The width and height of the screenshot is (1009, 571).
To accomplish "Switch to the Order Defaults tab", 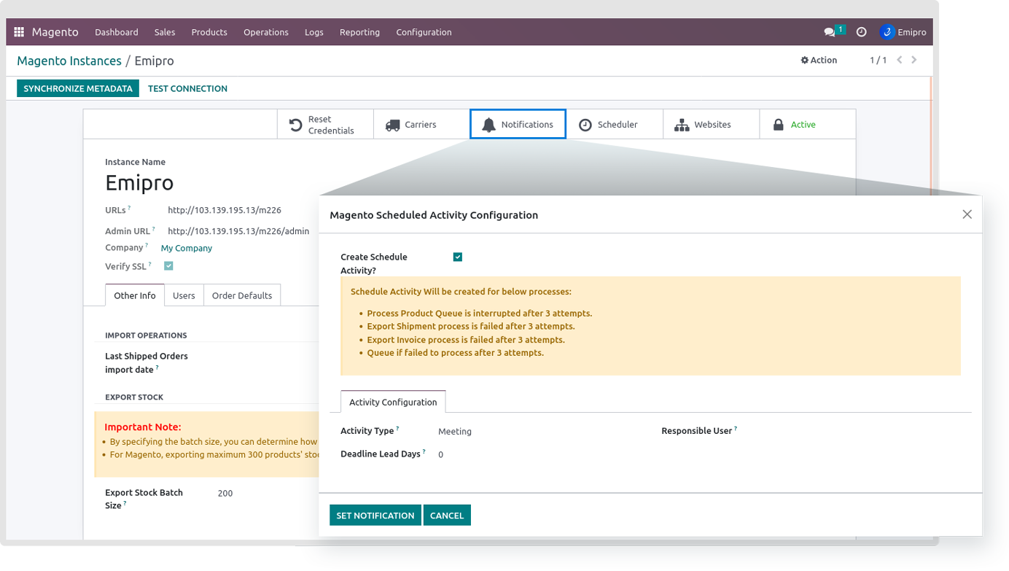I will (x=241, y=295).
